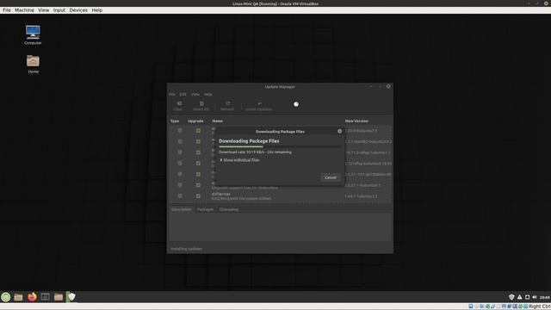The width and height of the screenshot is (551, 310).
Task: Switch to the Packages tab
Action: pos(205,209)
